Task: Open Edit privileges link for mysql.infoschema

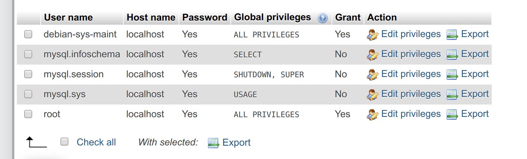Action: [411, 54]
